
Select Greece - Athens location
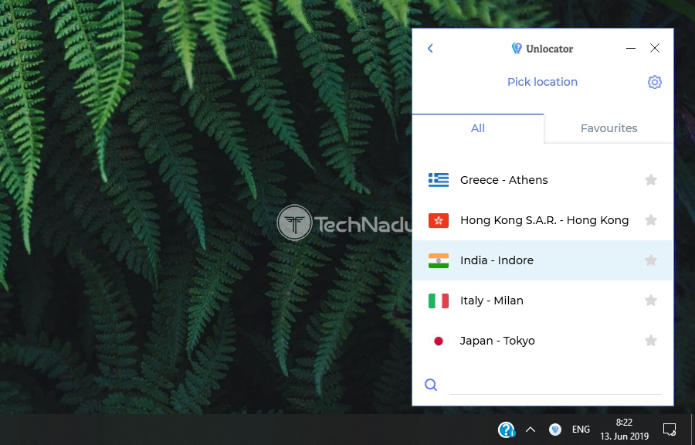543,180
